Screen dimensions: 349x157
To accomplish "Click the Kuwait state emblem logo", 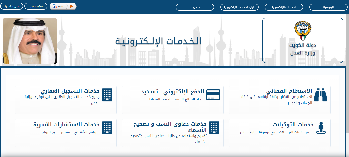I will click(x=303, y=31).
